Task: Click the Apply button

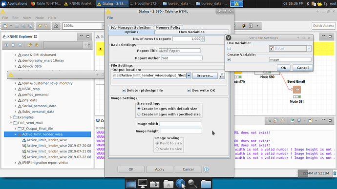Action: pos(160,170)
